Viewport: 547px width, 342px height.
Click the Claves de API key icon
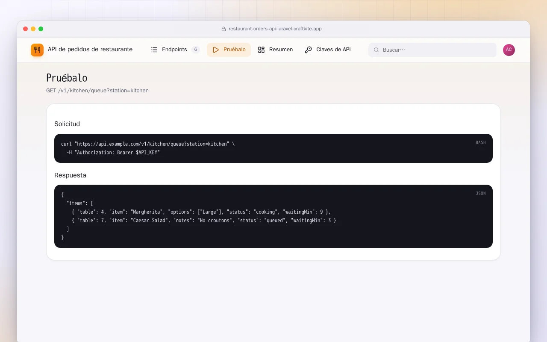pos(309,50)
